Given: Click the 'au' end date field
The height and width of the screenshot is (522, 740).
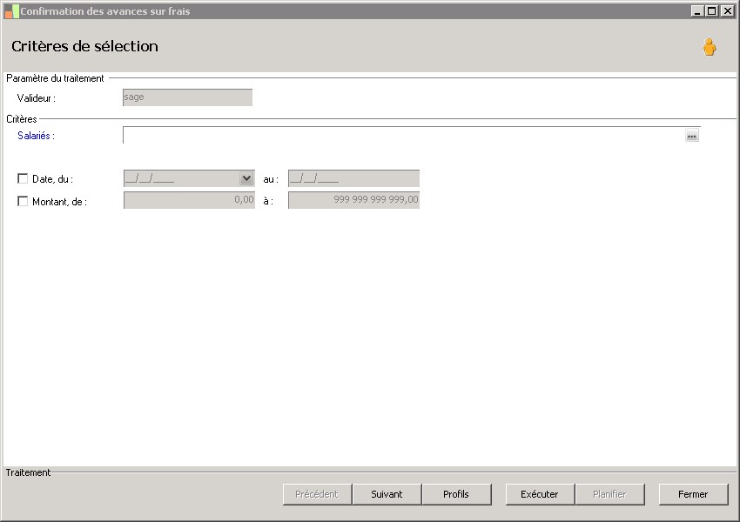Looking at the screenshot, I should (353, 178).
